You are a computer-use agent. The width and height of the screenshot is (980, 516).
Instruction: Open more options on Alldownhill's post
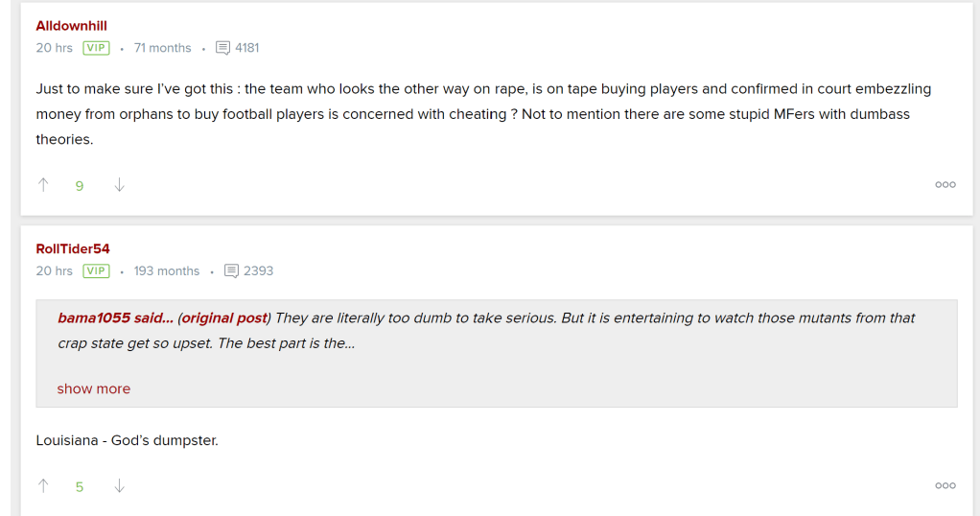point(945,185)
